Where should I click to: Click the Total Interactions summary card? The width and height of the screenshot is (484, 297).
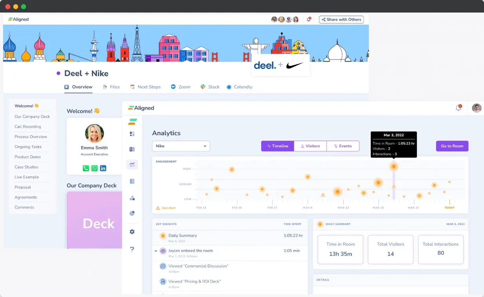(x=441, y=250)
